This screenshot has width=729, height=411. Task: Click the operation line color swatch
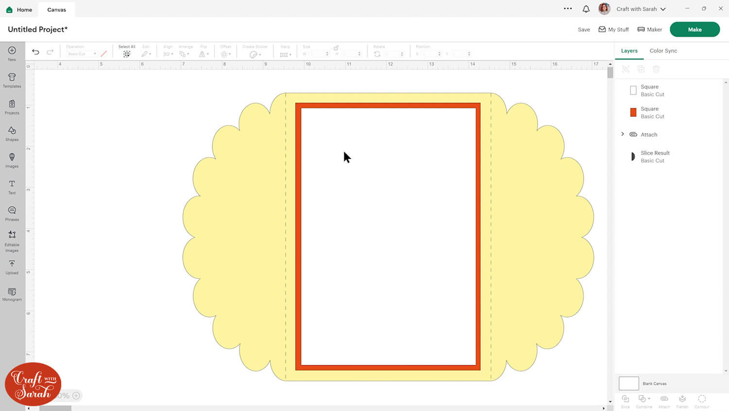(x=104, y=54)
